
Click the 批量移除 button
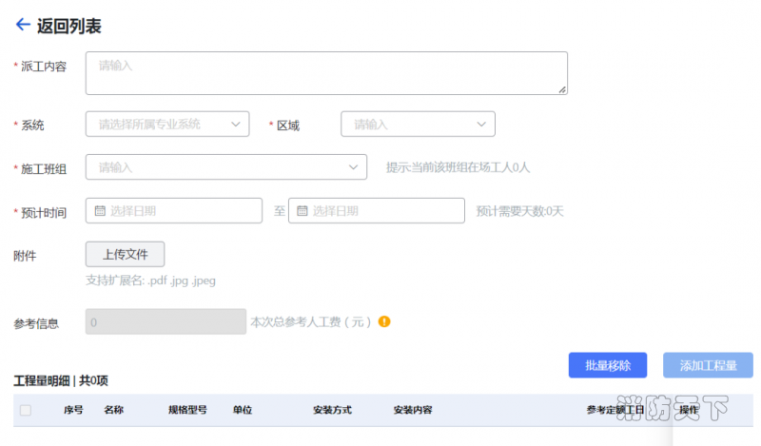click(607, 365)
